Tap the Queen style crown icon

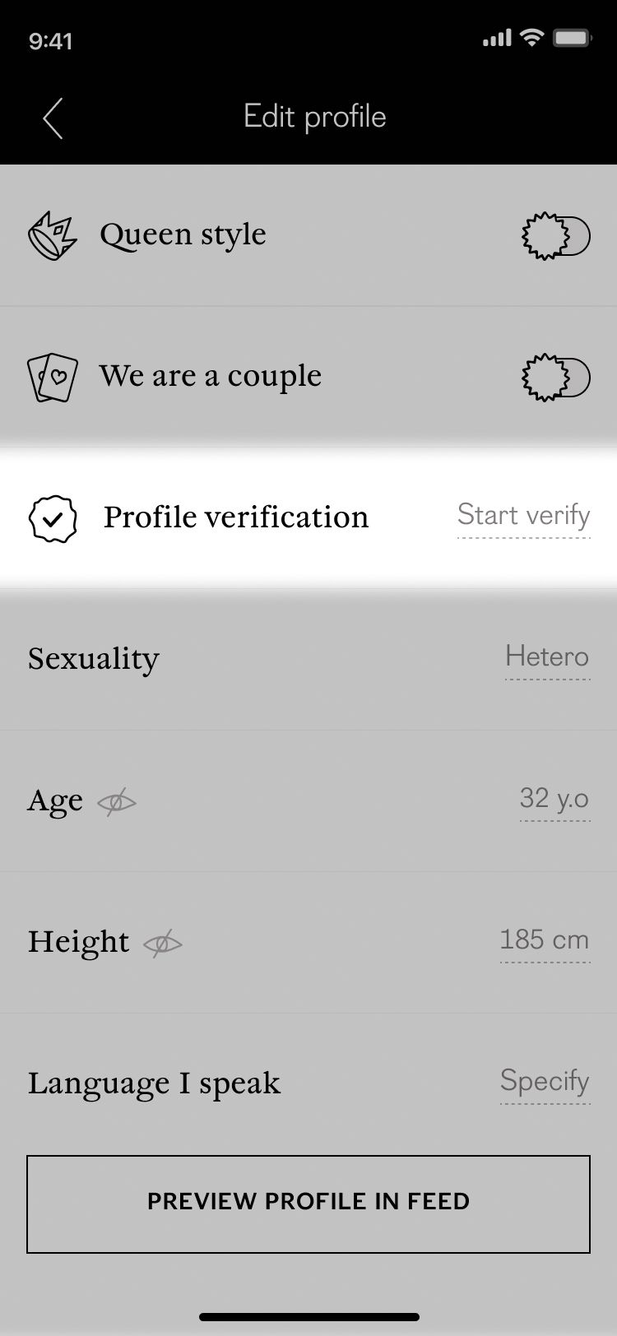(x=52, y=236)
